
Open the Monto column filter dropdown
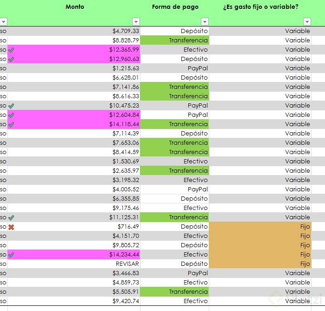(136, 22)
